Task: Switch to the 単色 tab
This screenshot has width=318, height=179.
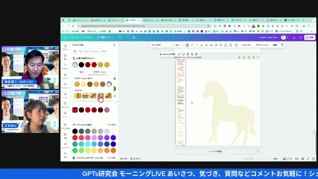Action: (x=81, y=72)
